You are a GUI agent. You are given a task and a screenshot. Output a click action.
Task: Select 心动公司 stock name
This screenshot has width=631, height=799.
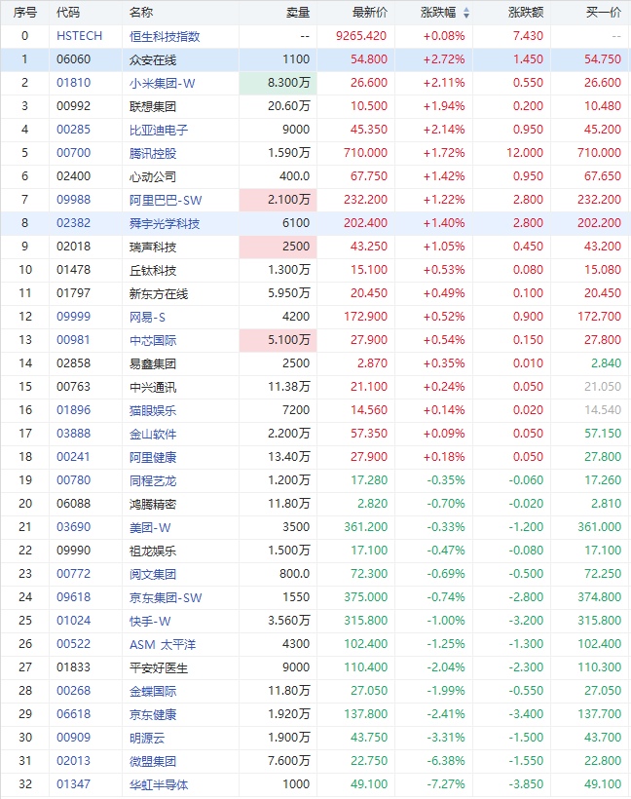tap(153, 176)
